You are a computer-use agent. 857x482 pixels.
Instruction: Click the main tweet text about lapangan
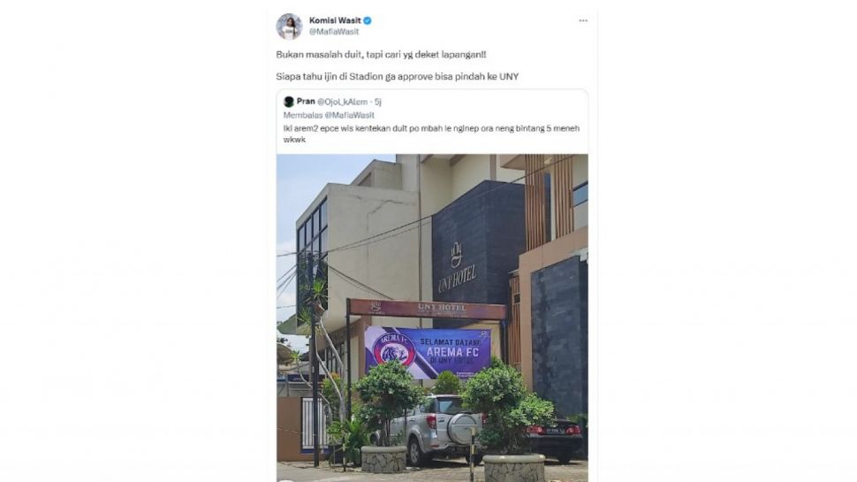point(381,55)
